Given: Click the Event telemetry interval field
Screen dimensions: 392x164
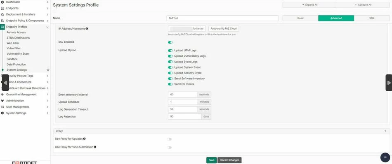Looking at the screenshot, I should (x=182, y=95).
